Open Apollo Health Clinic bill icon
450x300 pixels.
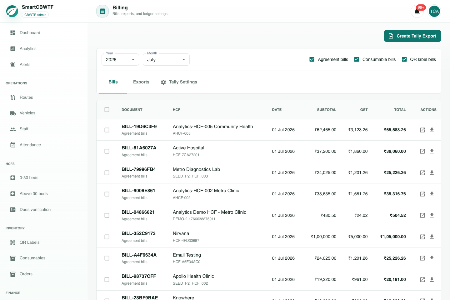(x=422, y=280)
